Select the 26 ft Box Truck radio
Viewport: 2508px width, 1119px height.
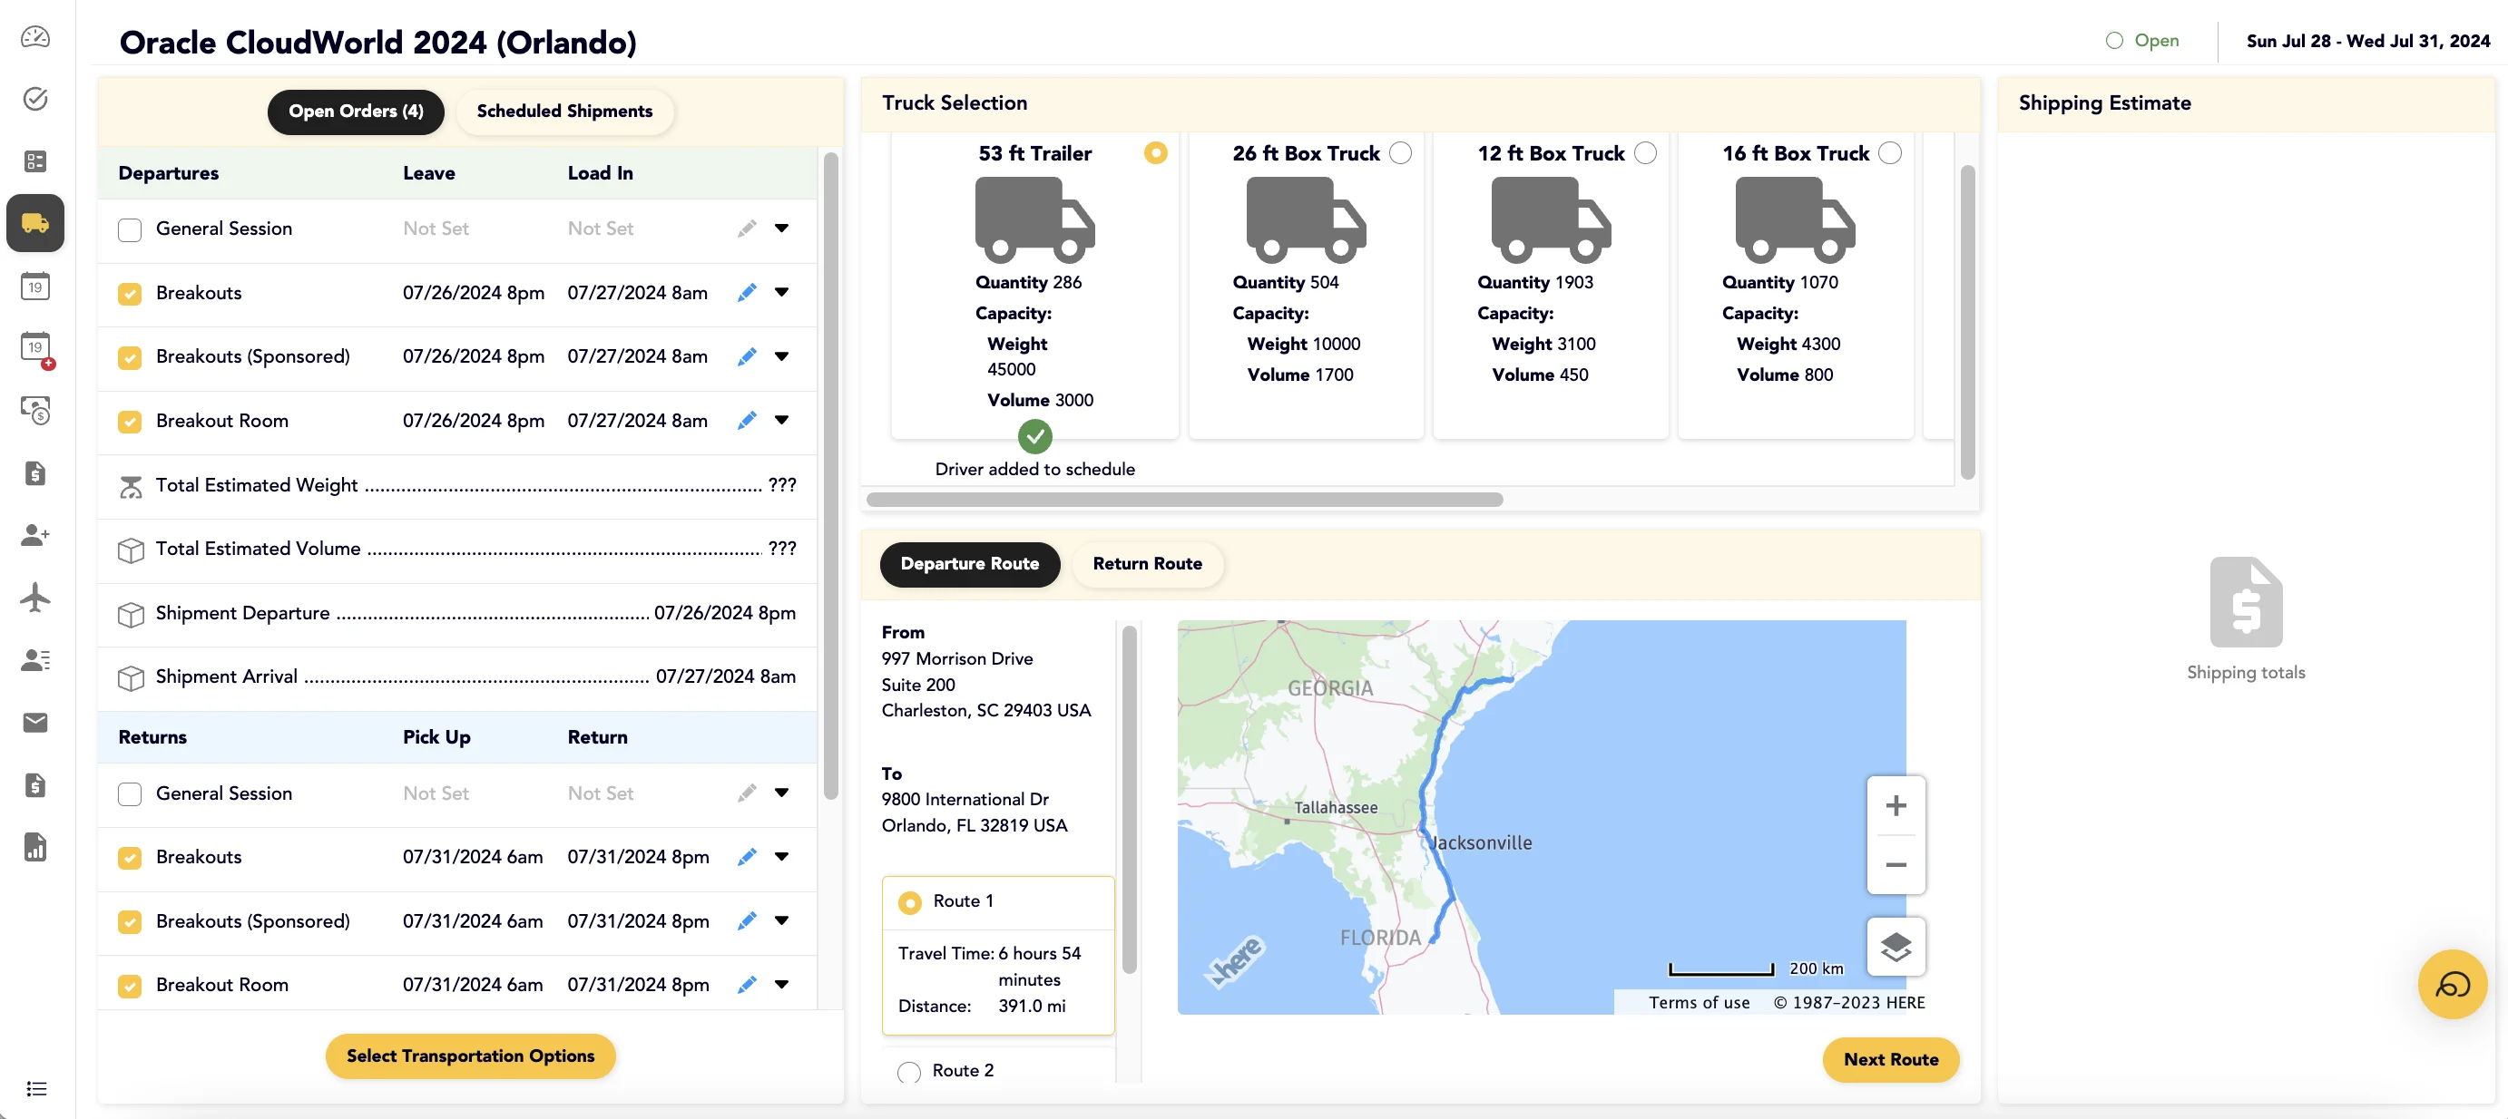point(1400,154)
